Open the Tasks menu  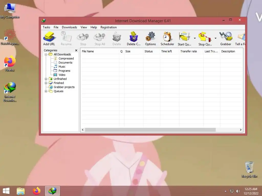tap(46, 27)
